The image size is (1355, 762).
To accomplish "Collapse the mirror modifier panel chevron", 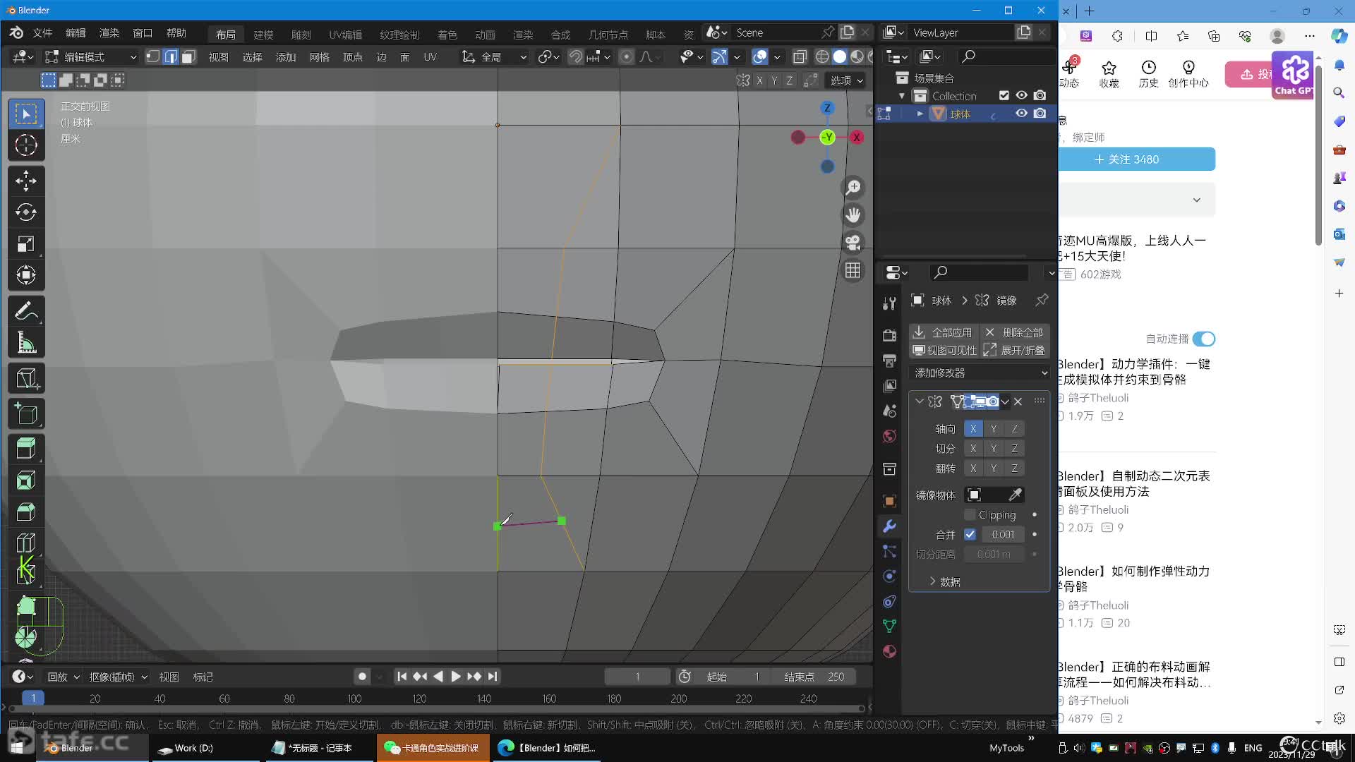I will click(919, 401).
